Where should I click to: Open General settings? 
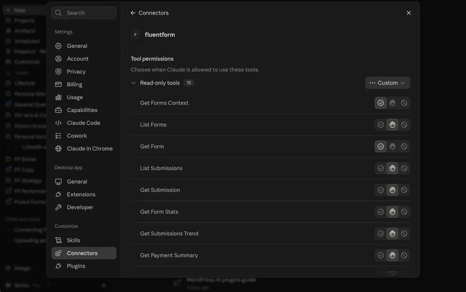click(84, 46)
